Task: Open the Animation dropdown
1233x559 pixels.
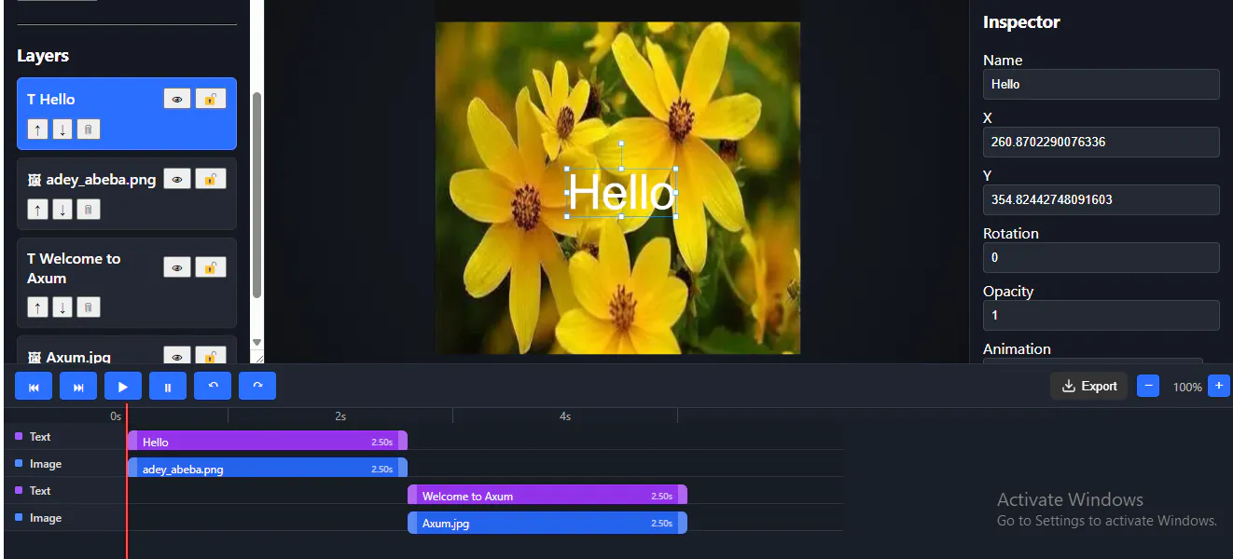Action: (x=1093, y=361)
